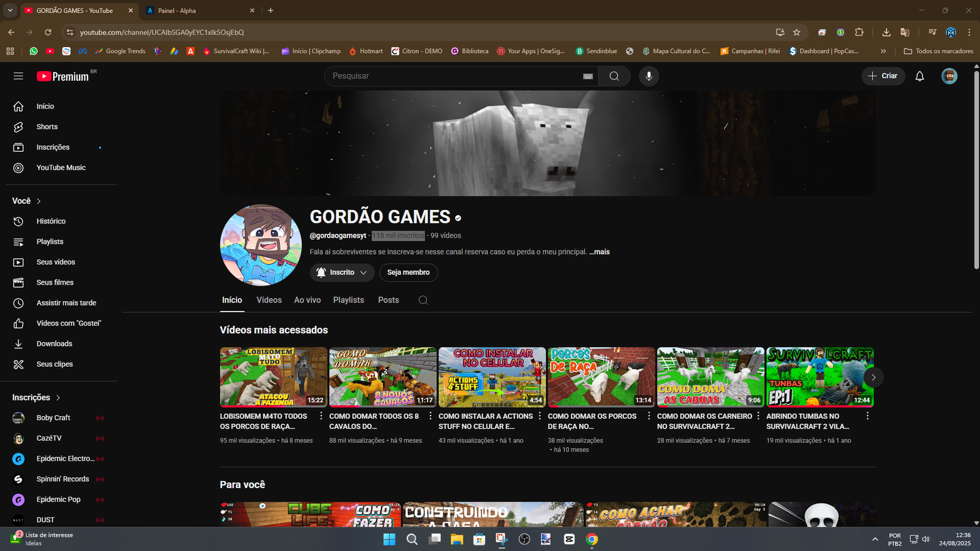Open options menu for LOBISOMEM M4TO TODOS video
980x551 pixels.
[x=321, y=416]
